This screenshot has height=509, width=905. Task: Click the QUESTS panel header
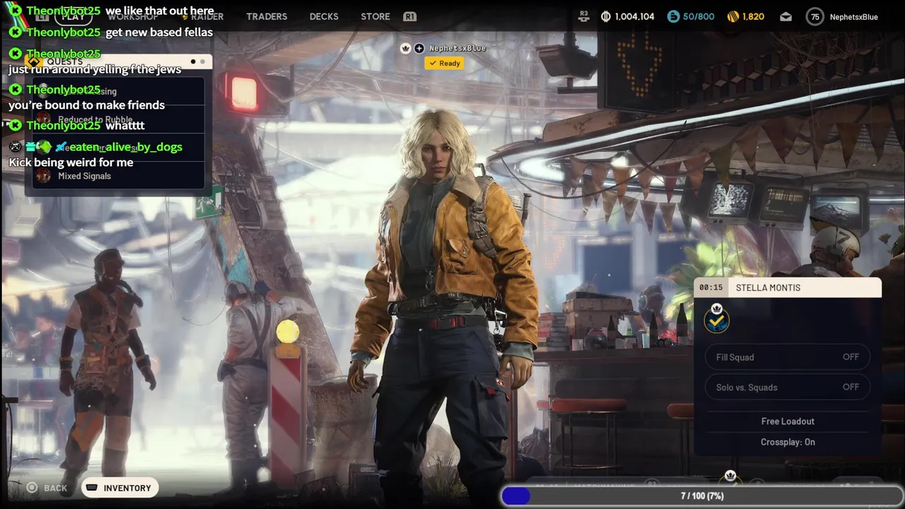click(x=118, y=62)
